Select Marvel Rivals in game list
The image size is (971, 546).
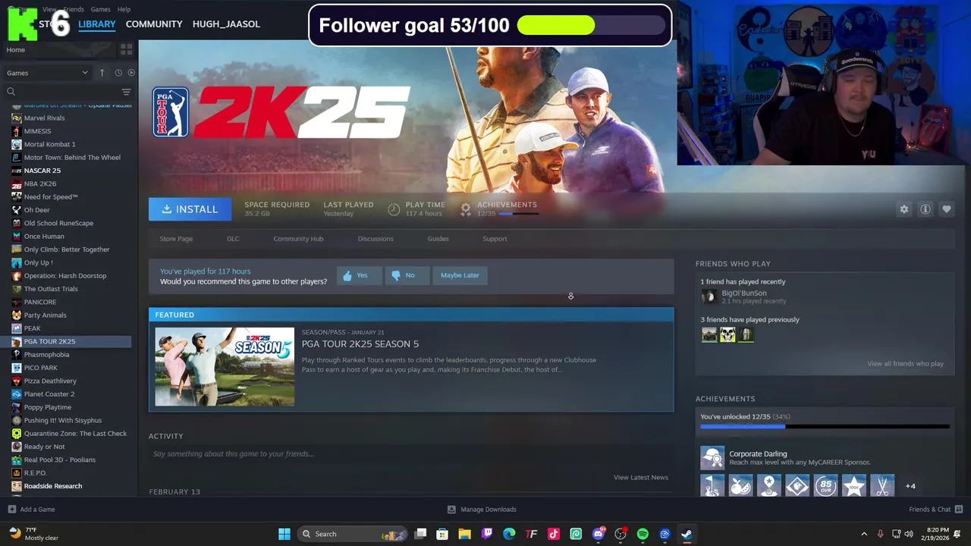click(44, 118)
